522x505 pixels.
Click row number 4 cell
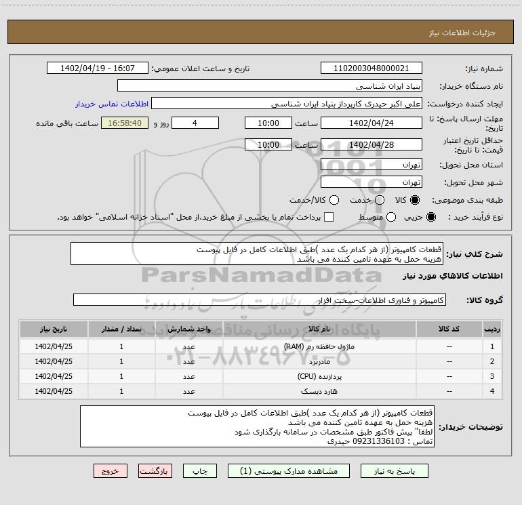[492, 392]
